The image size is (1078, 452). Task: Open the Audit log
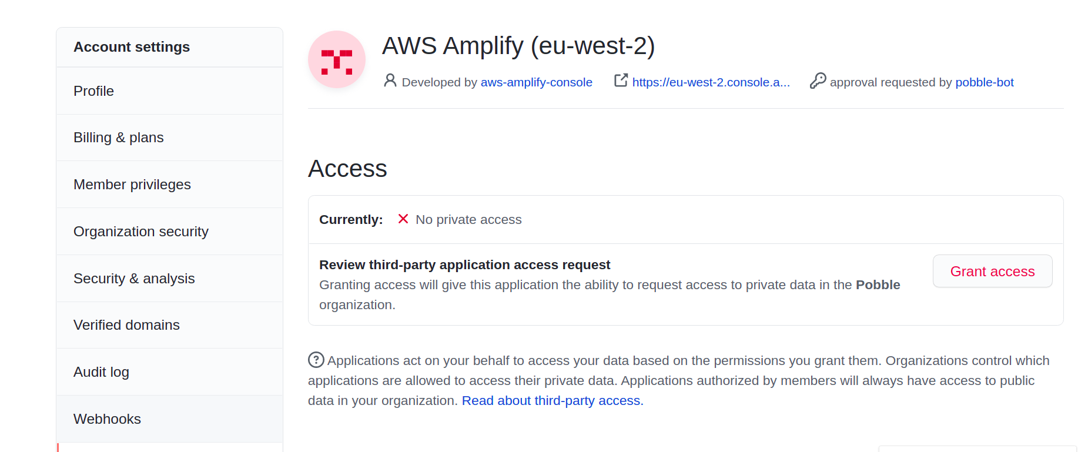(101, 371)
